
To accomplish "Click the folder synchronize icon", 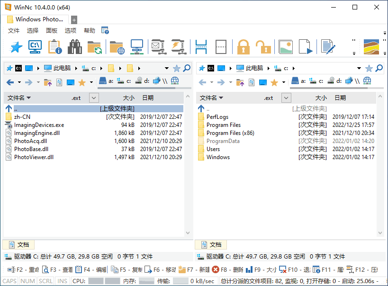I will [x=95, y=47].
